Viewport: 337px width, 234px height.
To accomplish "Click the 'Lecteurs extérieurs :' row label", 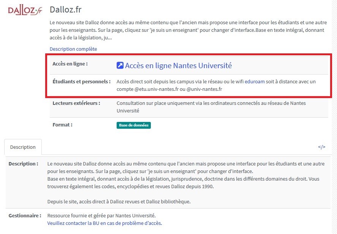I will point(76,103).
